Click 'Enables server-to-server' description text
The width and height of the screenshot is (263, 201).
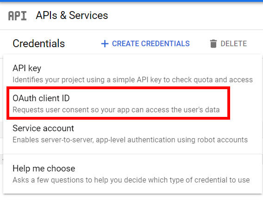point(130,140)
